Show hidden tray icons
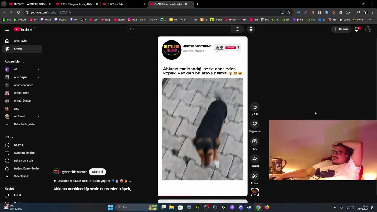Image resolution: width=377 pixels, height=212 pixels. [335, 207]
